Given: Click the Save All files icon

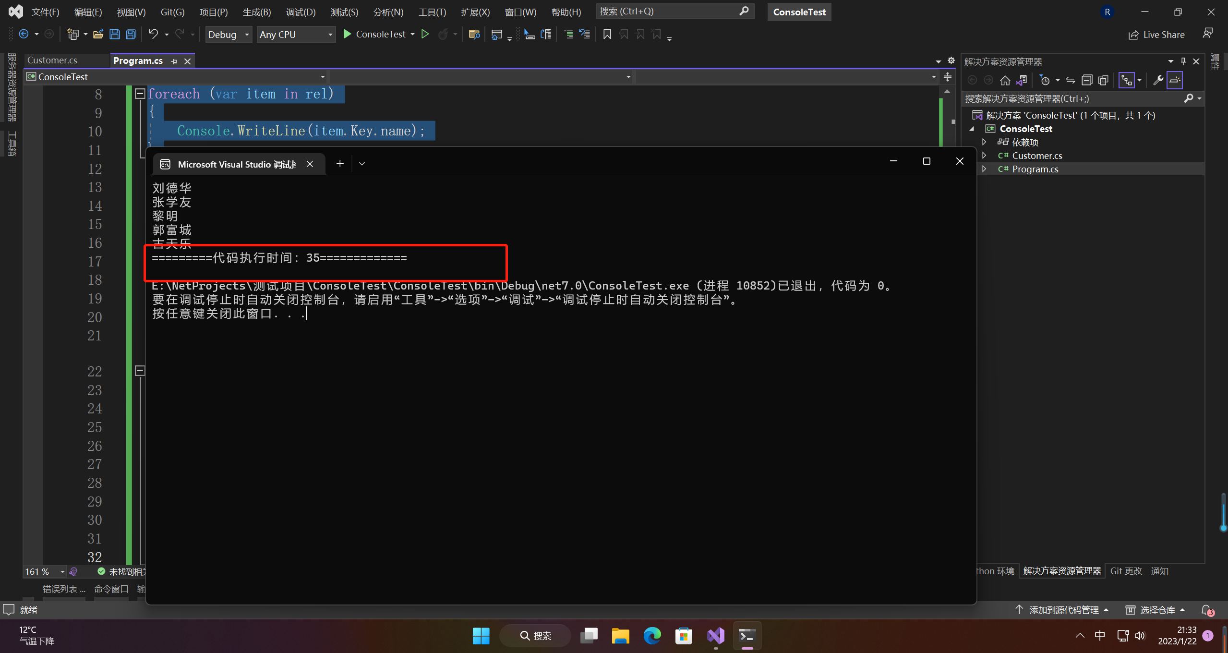Looking at the screenshot, I should tap(131, 34).
